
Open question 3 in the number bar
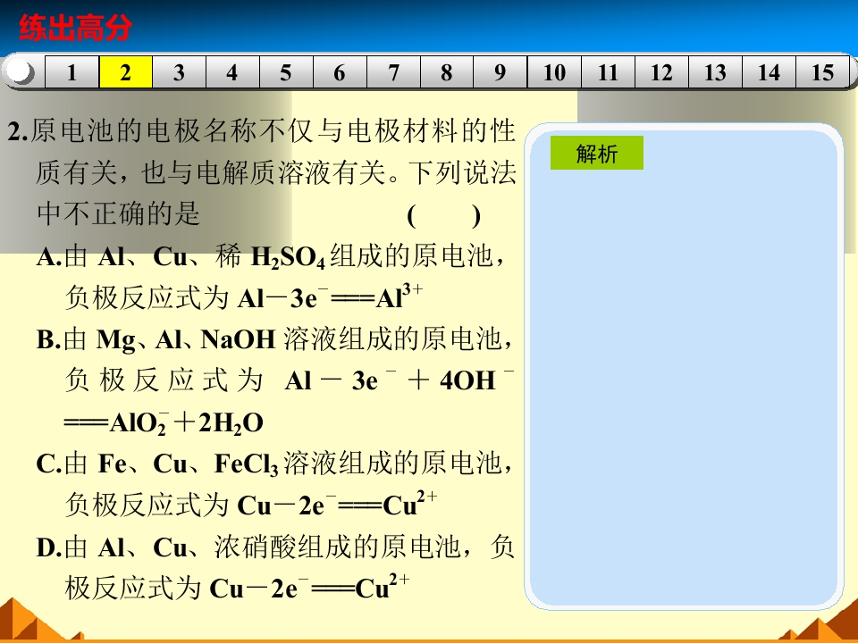coord(179,73)
